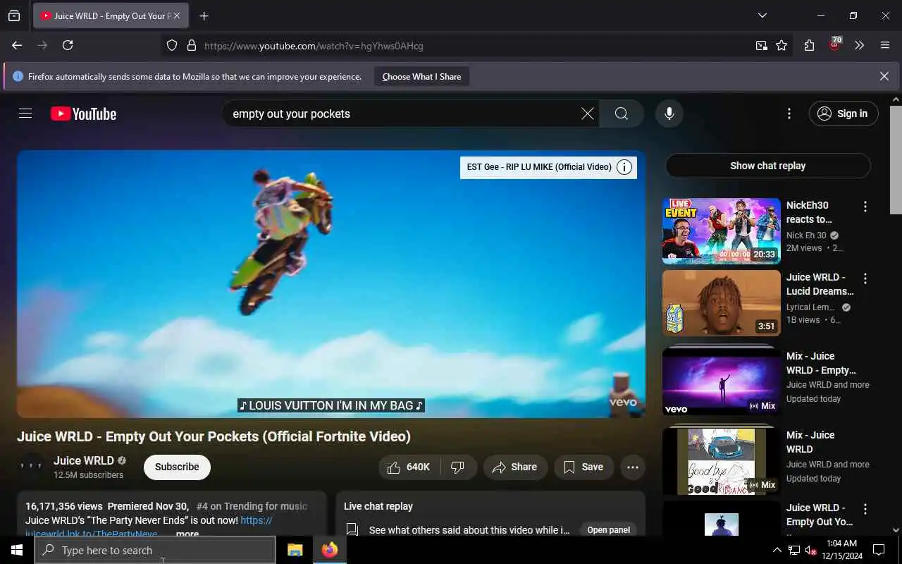
Task: Open NickEh30 reacts video thumbnail
Action: [721, 231]
